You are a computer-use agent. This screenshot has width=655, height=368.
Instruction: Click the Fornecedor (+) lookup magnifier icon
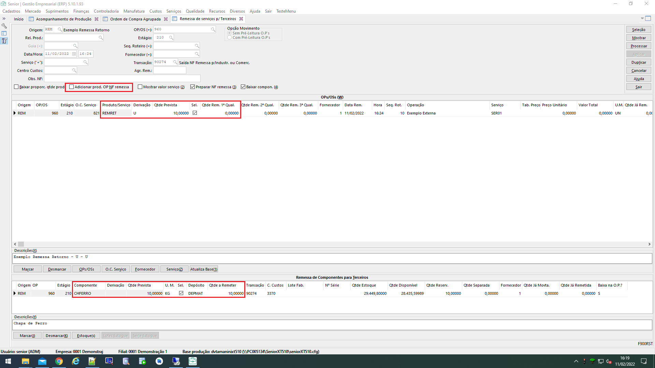[x=197, y=54]
